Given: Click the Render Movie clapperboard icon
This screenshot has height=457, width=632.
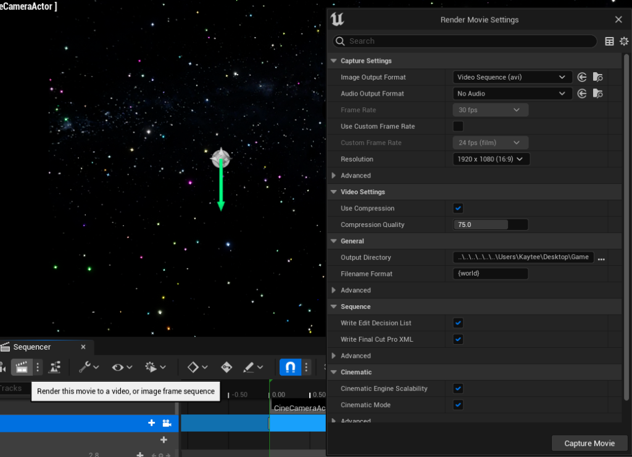Looking at the screenshot, I should pos(22,368).
